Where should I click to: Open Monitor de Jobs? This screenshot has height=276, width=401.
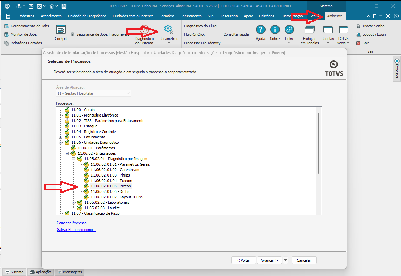coord(21,34)
